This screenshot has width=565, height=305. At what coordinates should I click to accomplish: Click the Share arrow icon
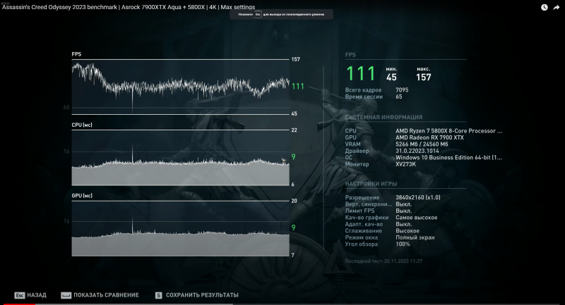557,7
